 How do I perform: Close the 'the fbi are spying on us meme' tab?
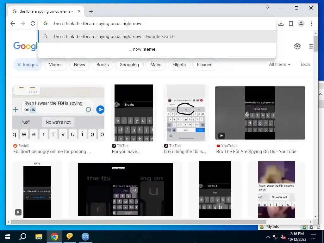79,11
